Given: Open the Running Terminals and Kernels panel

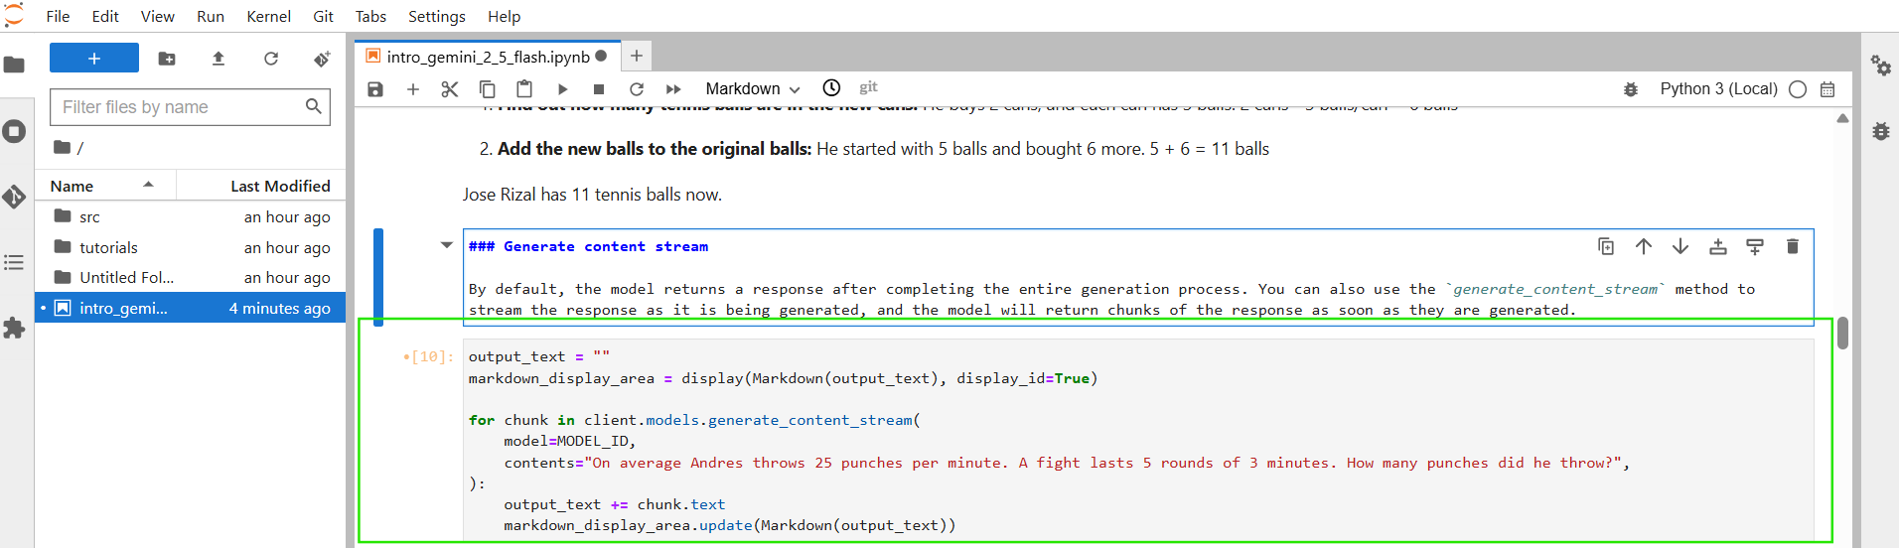Looking at the screenshot, I should coord(14,131).
